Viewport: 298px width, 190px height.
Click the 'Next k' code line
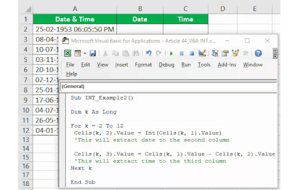click(x=81, y=168)
